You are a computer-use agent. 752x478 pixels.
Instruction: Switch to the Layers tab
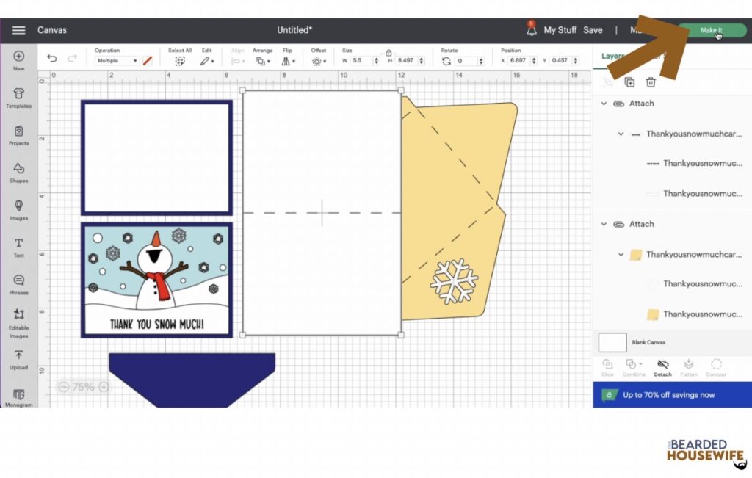click(x=612, y=56)
